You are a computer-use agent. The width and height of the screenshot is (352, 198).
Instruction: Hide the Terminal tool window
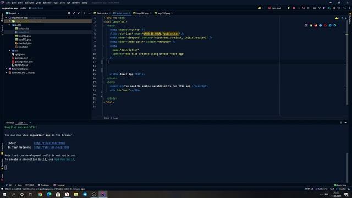(346, 123)
